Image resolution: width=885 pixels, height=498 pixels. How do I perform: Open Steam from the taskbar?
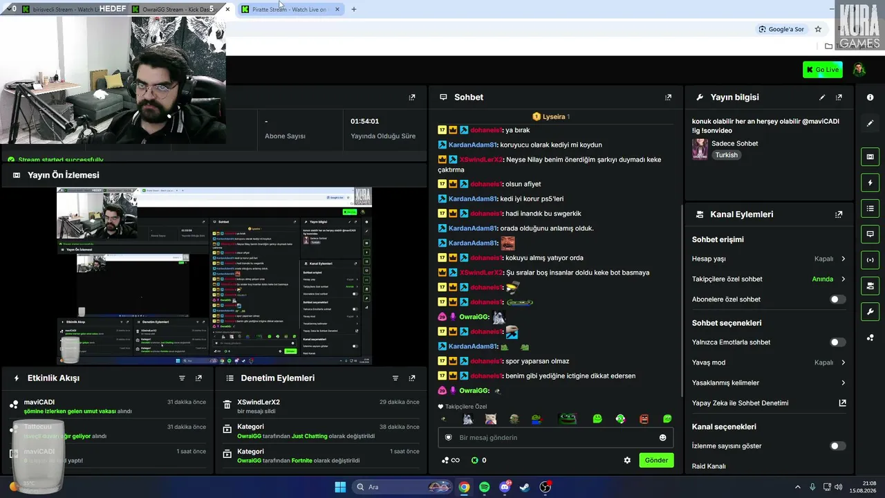pos(525,487)
